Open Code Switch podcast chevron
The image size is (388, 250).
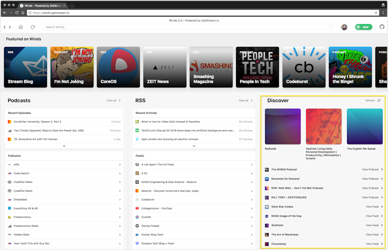click(x=120, y=173)
